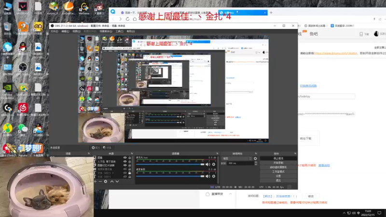Click browser back arrow
The width and height of the screenshot is (386, 217).
[113, 19]
